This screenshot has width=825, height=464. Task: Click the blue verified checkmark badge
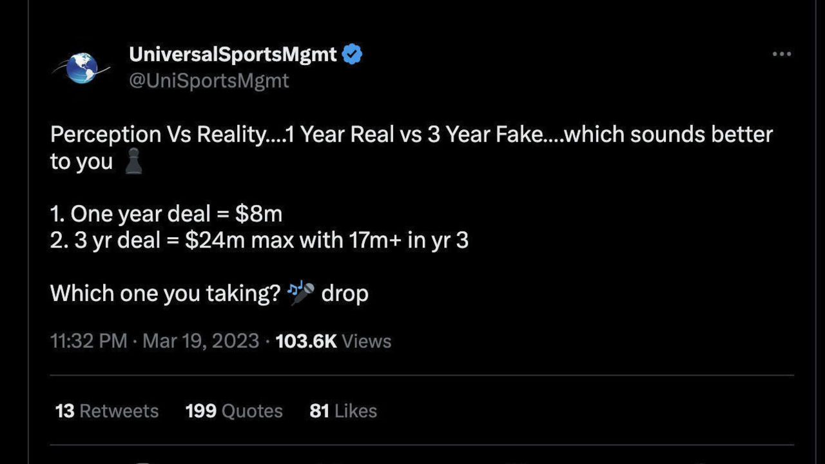click(352, 54)
